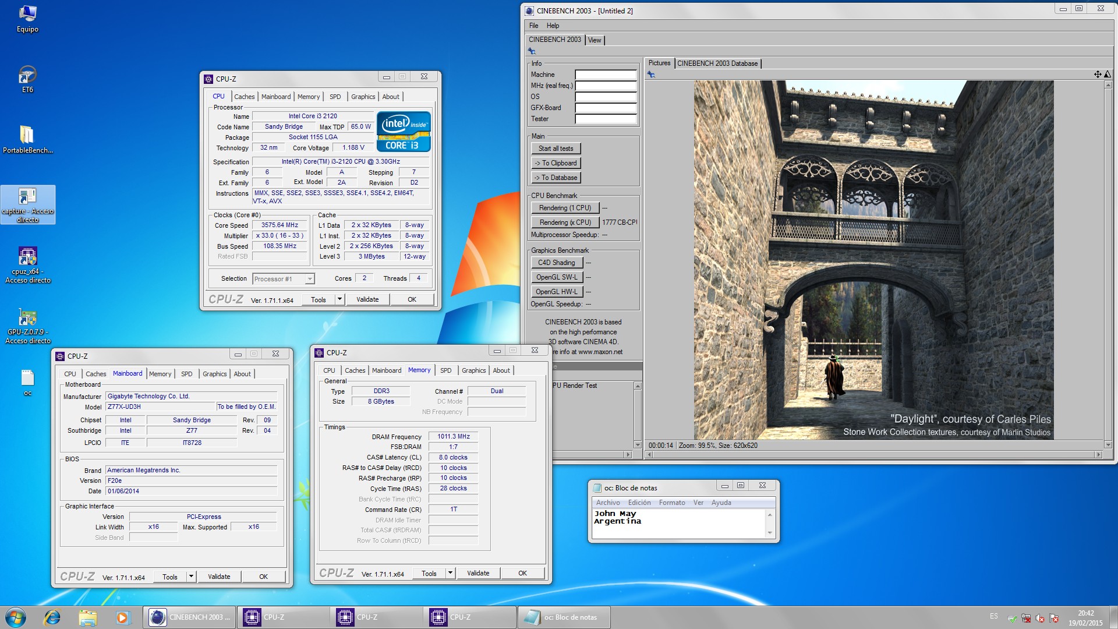Click Notepad vertical scrollbar down arrow

(770, 533)
